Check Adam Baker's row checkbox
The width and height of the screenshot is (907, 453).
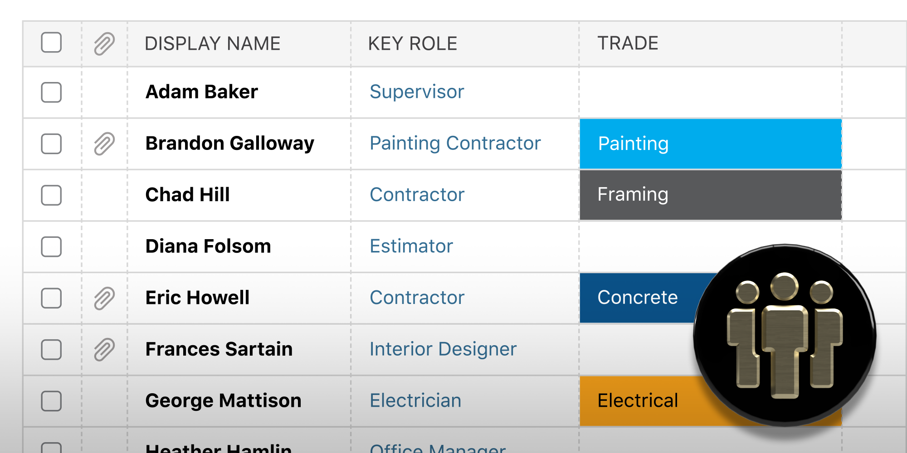click(x=51, y=92)
